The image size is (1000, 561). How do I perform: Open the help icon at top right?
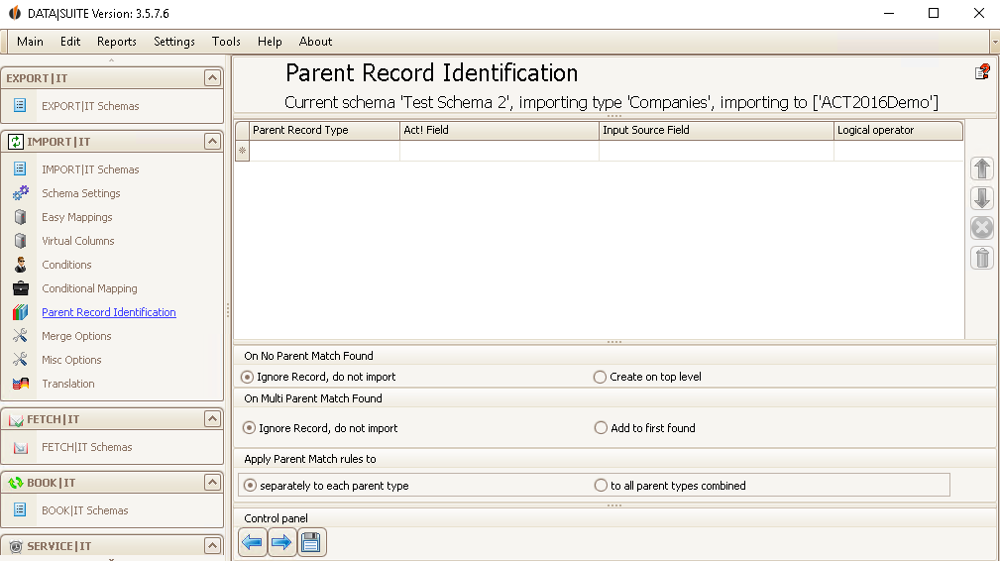(x=983, y=72)
